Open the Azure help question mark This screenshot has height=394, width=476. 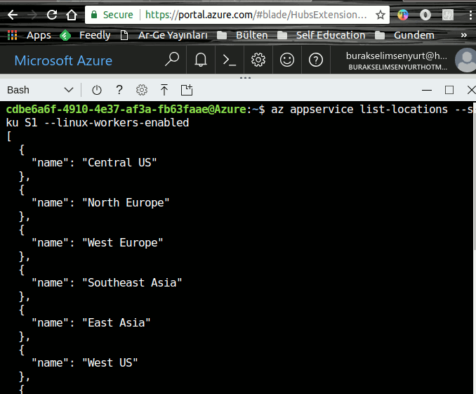316,60
